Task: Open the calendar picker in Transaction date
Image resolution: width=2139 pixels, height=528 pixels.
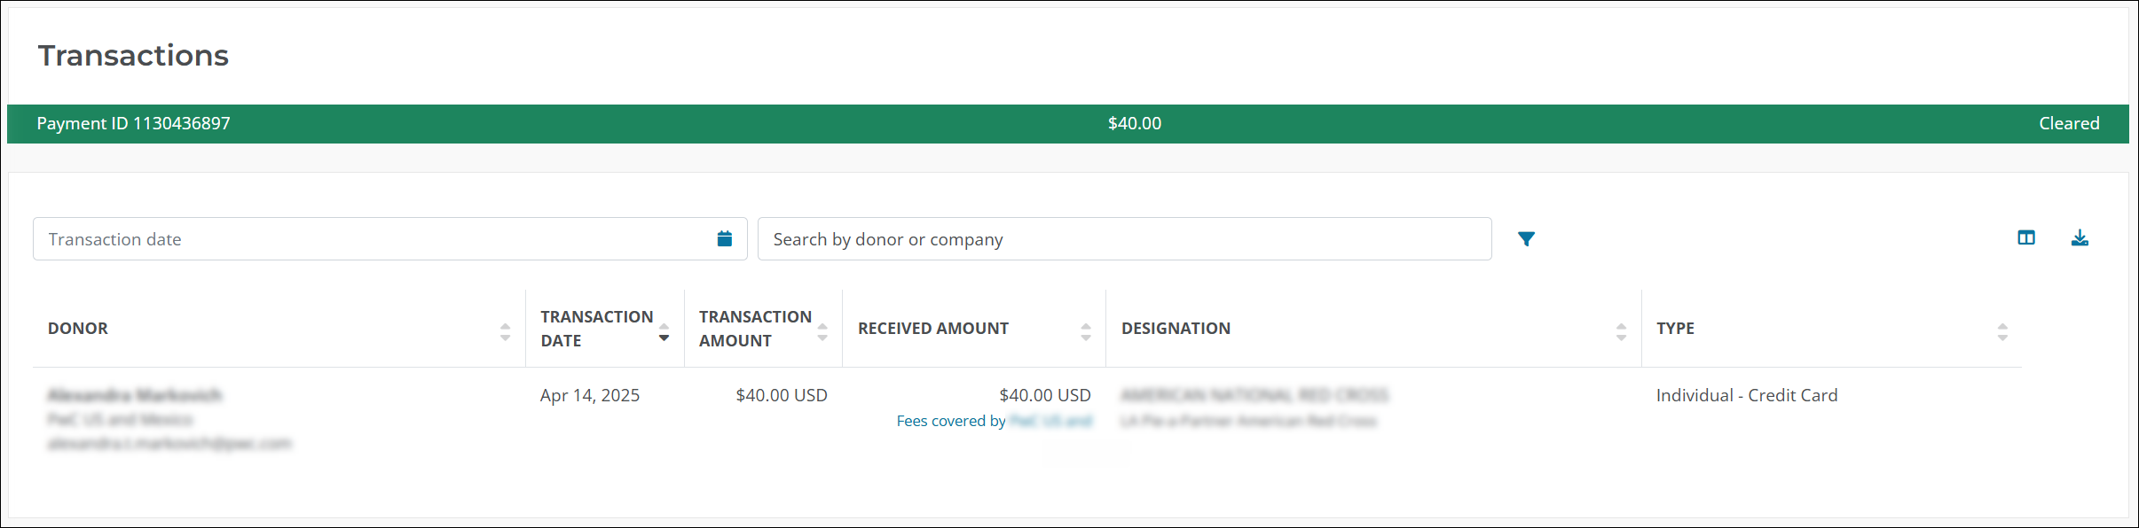Action: pyautogui.click(x=725, y=239)
